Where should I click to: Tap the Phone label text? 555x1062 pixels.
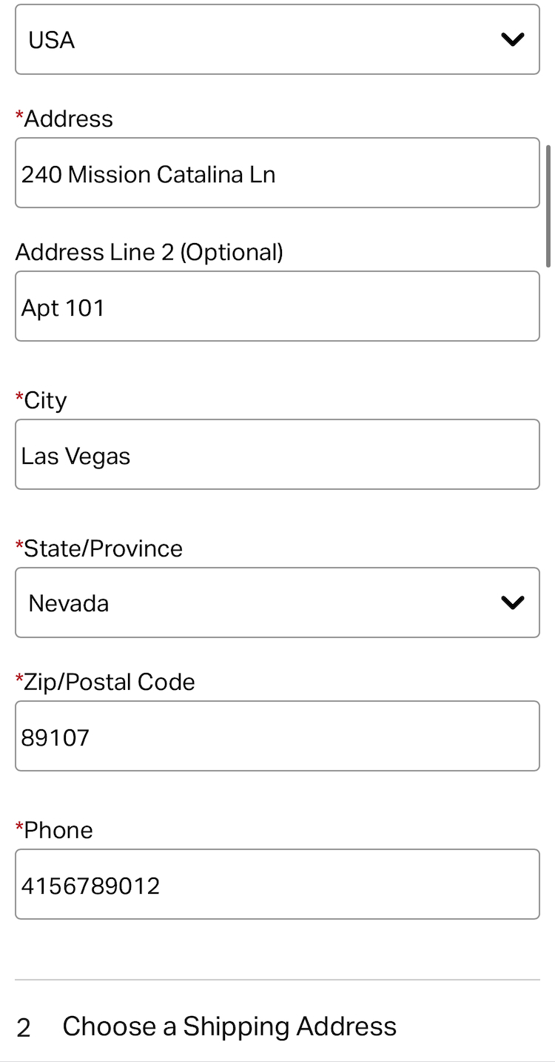[x=58, y=830]
